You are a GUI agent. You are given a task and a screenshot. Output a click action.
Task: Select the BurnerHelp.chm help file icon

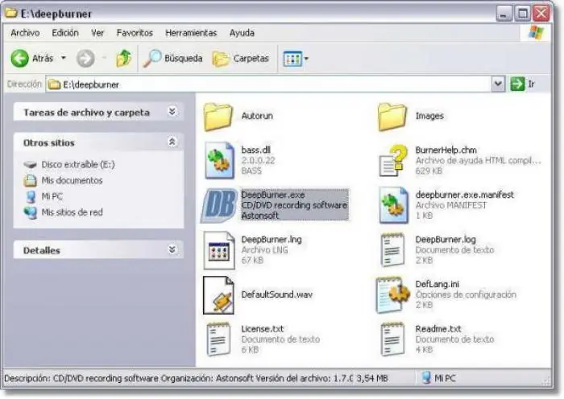point(393,160)
